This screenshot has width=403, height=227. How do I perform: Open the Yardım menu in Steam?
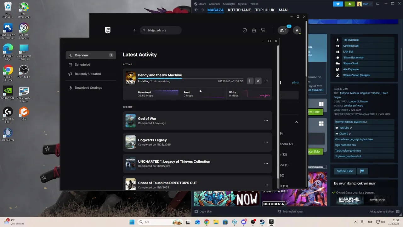pos(254,4)
